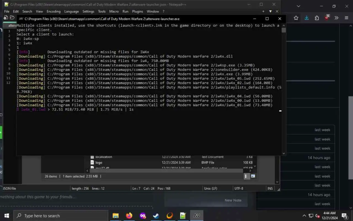This screenshot has width=353, height=221.
Task: Open the Firefox hamburger application menu
Action: 347,18
